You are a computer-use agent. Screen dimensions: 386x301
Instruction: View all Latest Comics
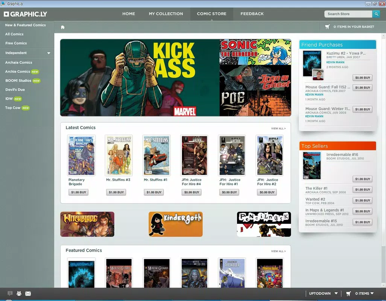tap(278, 128)
